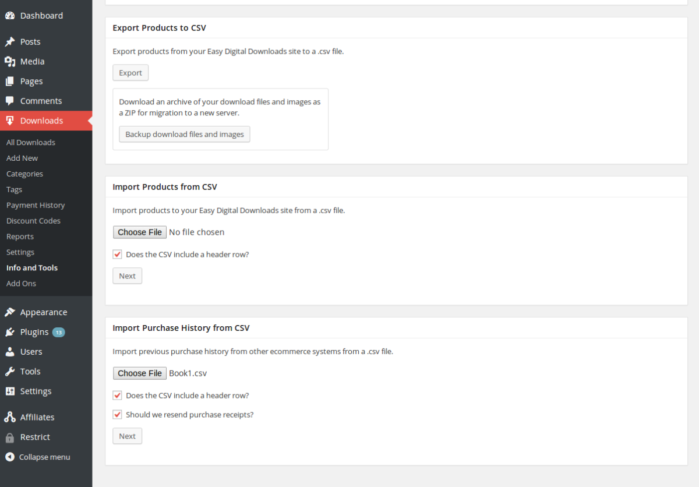Viewport: 699px width, 487px height.
Task: Click the Affiliates network icon
Action: pos(10,417)
